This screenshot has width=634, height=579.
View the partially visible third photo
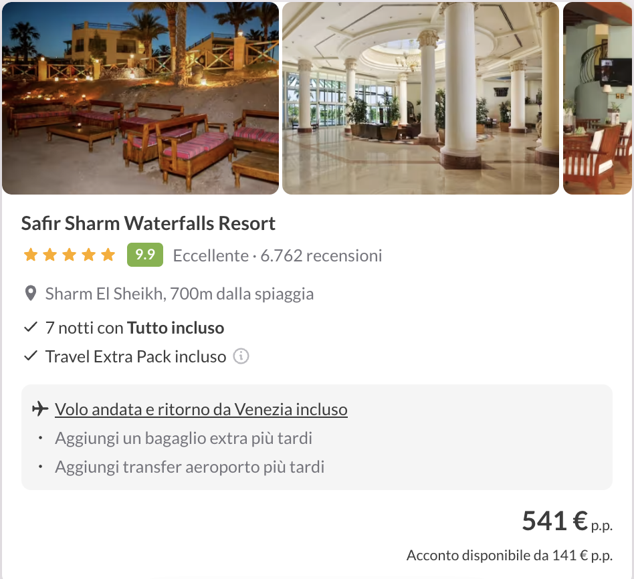tap(597, 98)
